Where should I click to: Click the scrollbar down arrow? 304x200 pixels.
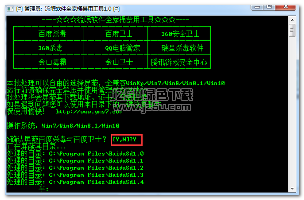292,188
